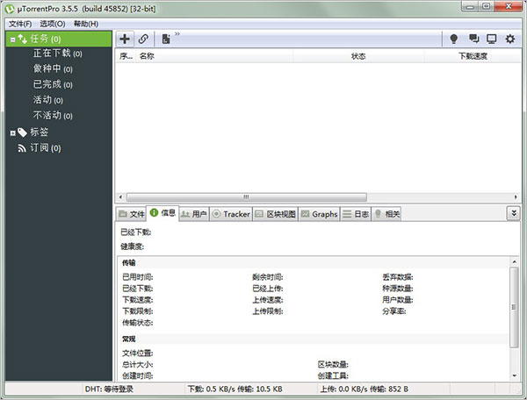
Task: Click the DHT: 等待登录 status
Action: click(x=109, y=389)
